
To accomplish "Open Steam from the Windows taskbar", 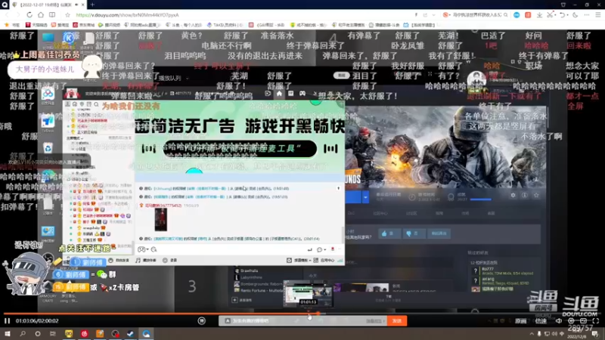I will click(x=130, y=334).
